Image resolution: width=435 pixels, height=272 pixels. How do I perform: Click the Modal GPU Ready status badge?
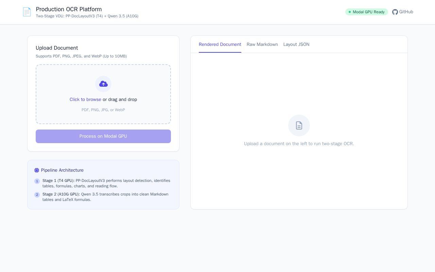pyautogui.click(x=367, y=12)
